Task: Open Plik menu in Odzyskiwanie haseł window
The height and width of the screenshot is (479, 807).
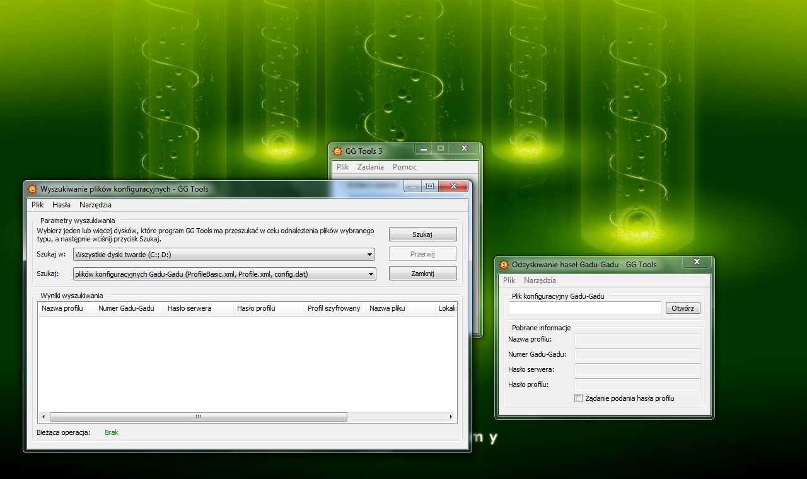Action: [509, 280]
